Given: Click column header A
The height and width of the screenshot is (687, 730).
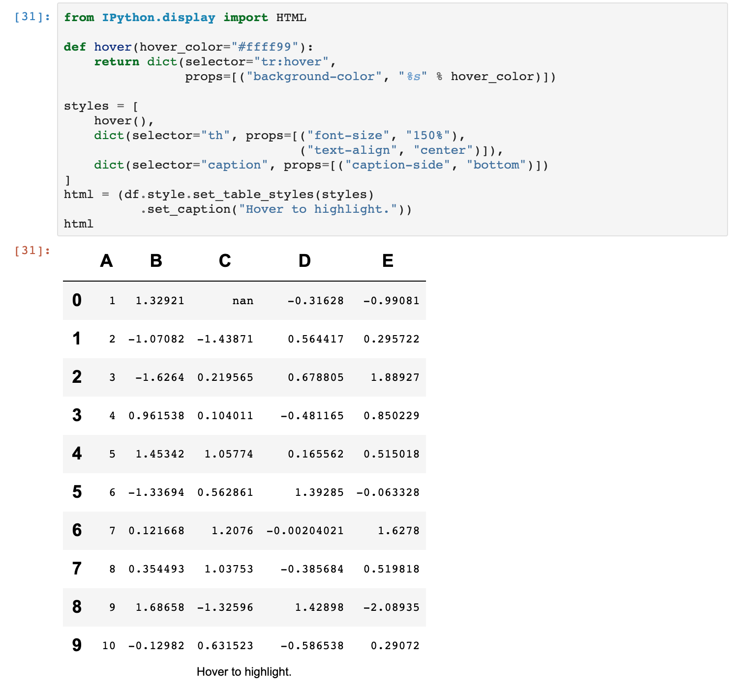Looking at the screenshot, I should click(x=106, y=261).
